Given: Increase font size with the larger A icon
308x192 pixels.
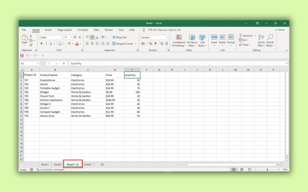Looking at the screenshot, I should [75, 37].
